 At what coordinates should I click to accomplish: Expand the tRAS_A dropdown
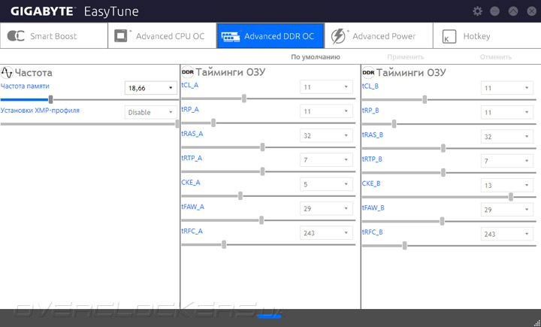326,136
